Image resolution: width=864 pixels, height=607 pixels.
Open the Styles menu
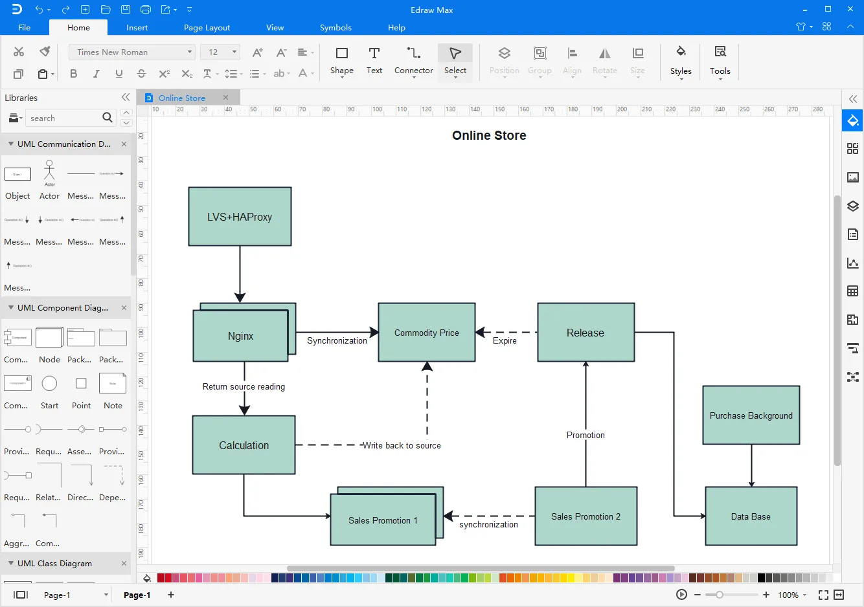[681, 62]
